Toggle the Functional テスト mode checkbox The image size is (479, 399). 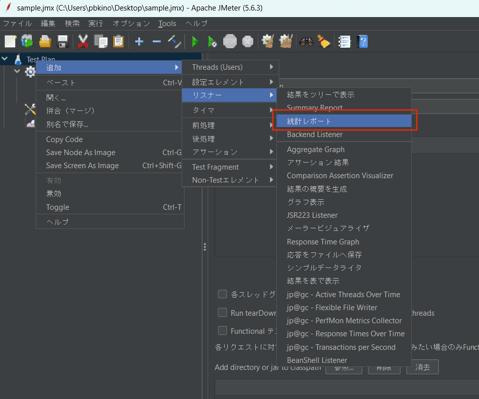222,331
